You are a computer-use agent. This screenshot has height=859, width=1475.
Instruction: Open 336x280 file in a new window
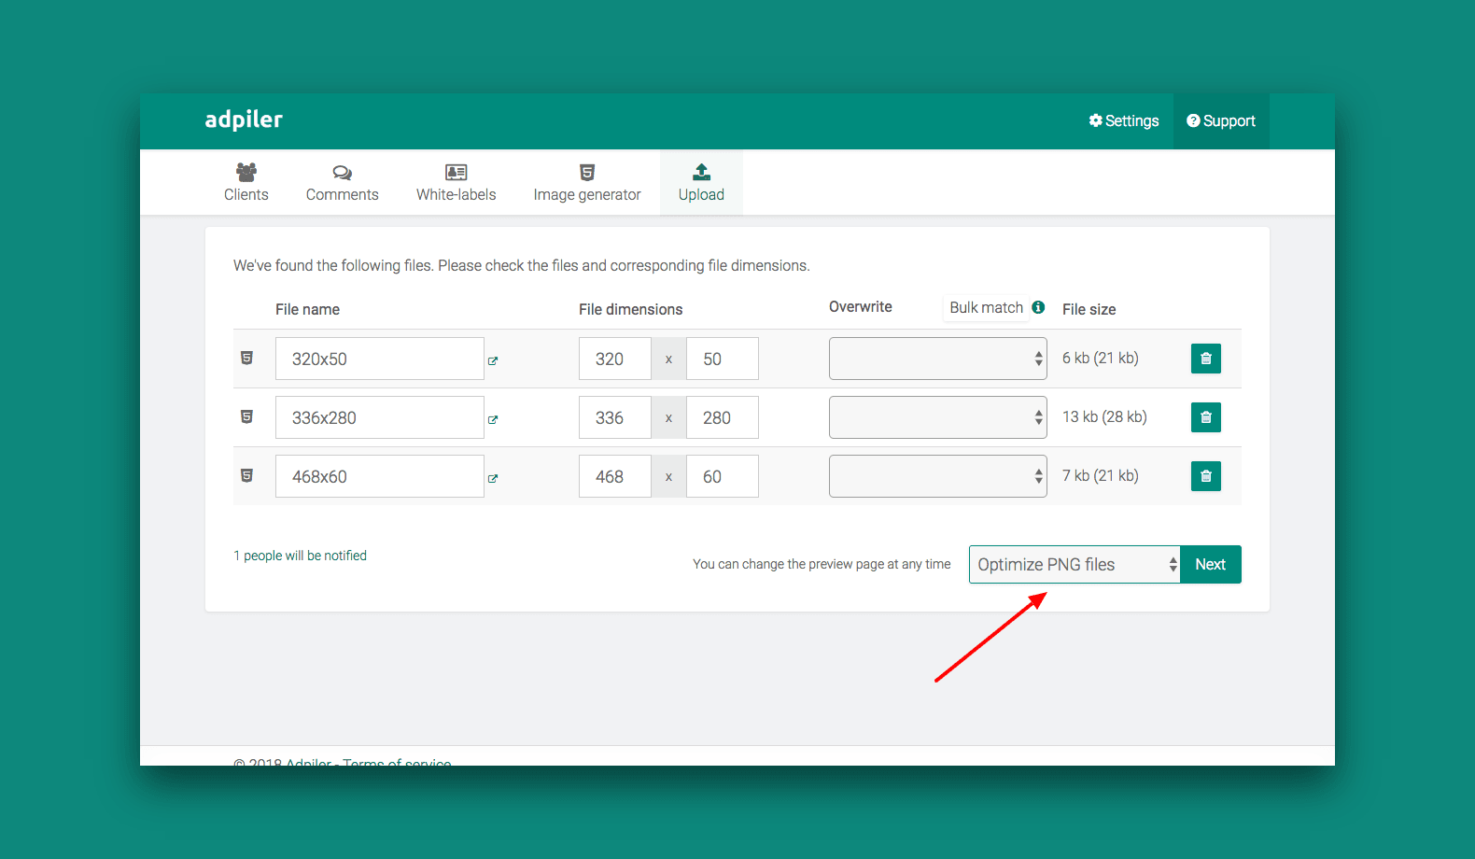[x=493, y=419]
